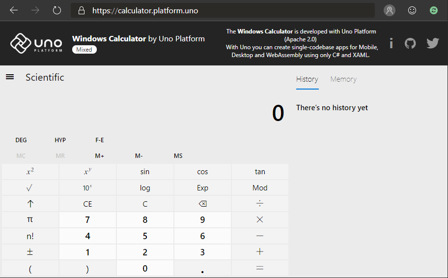This screenshot has width=448, height=278.
Task: Click the number 7 key
Action: [x=87, y=220]
